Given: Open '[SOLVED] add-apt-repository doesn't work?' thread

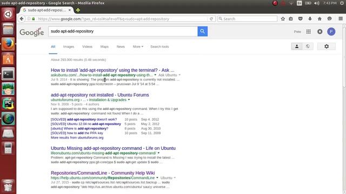Looking at the screenshot, I should [x=84, y=120].
